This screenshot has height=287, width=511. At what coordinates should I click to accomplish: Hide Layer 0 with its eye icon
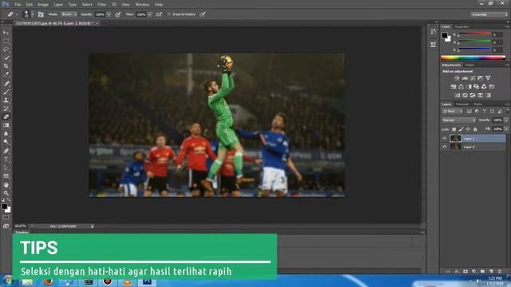444,147
